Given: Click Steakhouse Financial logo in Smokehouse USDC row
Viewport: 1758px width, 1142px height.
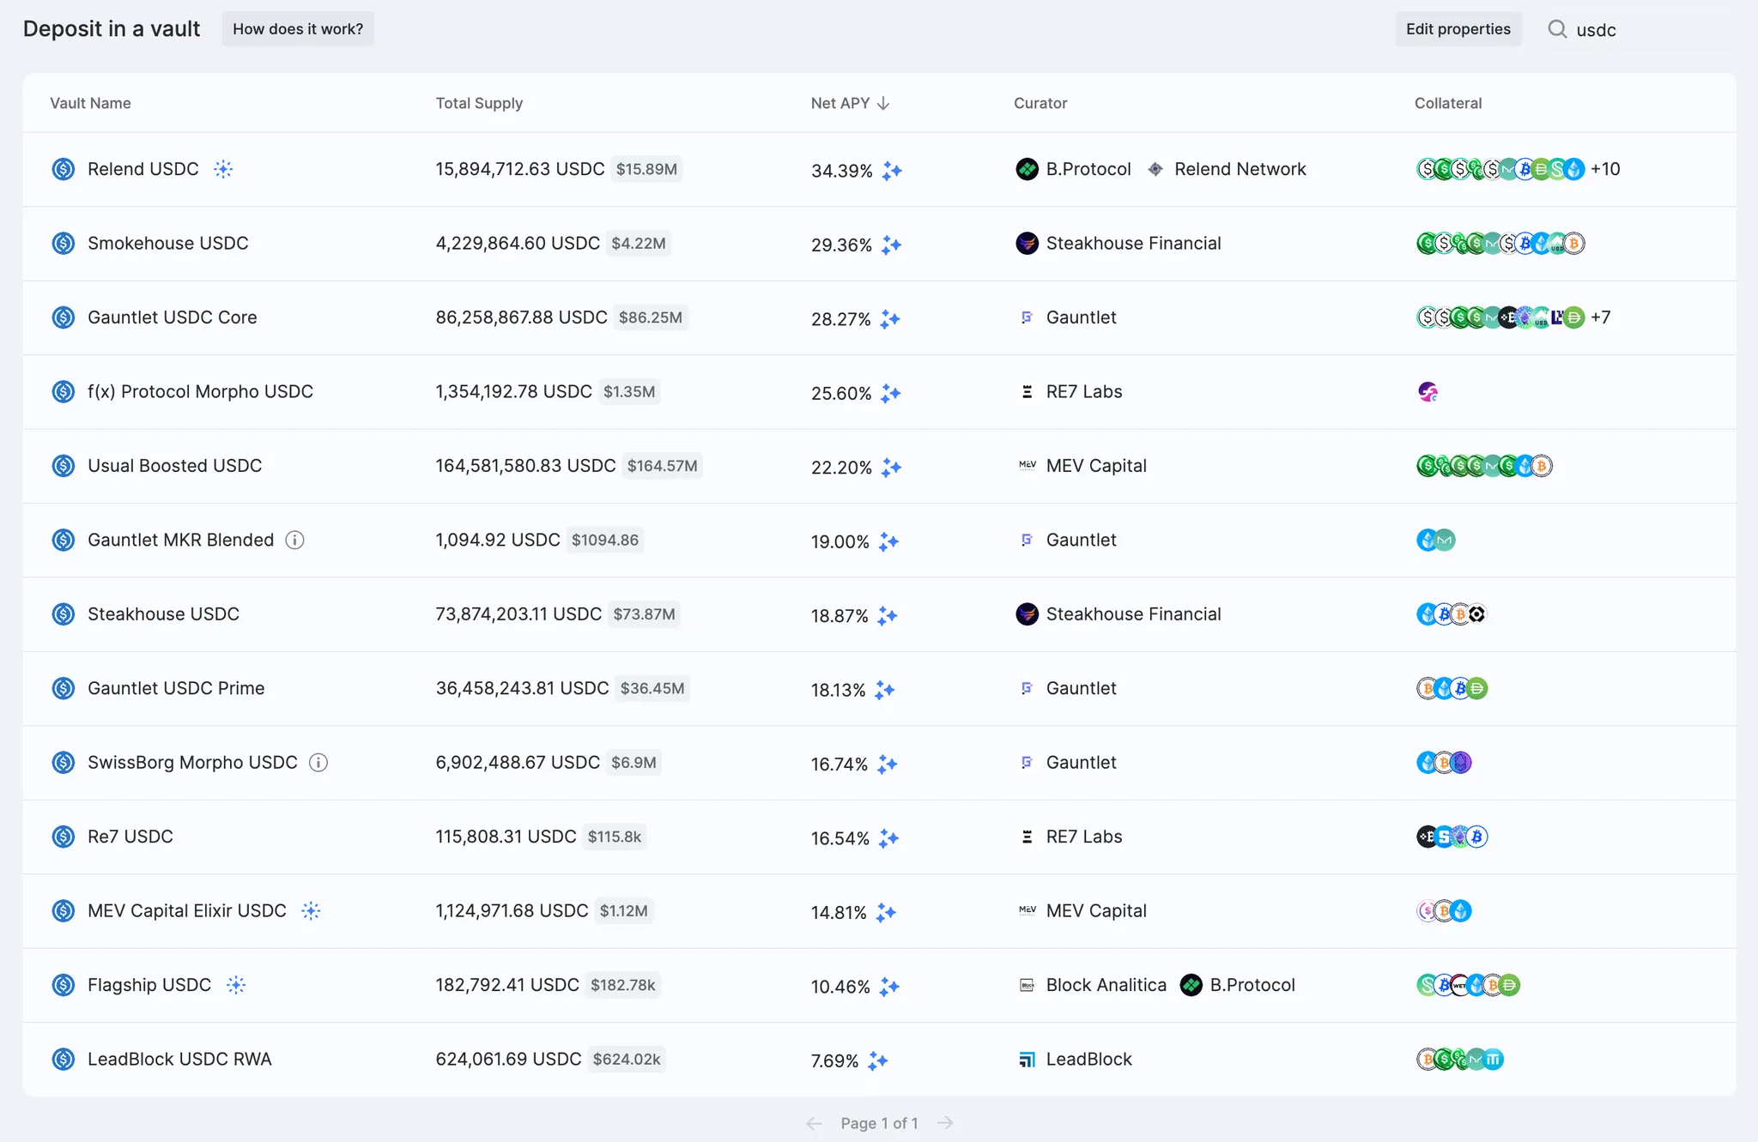Looking at the screenshot, I should pyautogui.click(x=1027, y=243).
